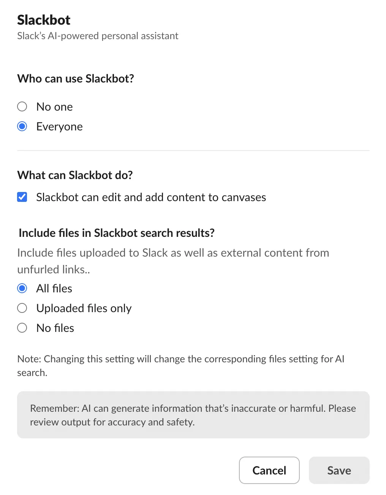Click the "Everyone" option label text
The image size is (386, 495).
pyautogui.click(x=59, y=127)
